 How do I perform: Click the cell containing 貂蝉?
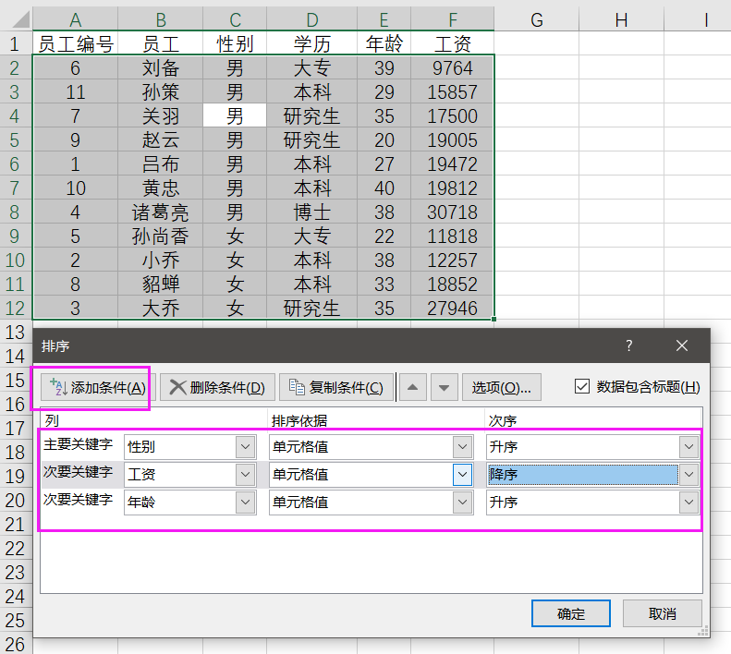161,284
